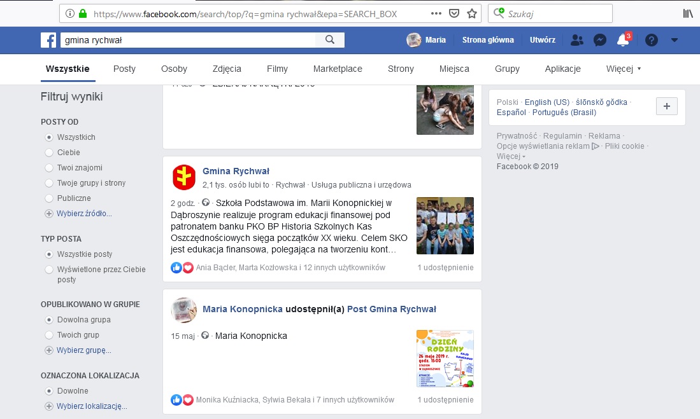Viewport: 700px width, 419px height.
Task: Click the plus icon beside Wybierz grupę
Action: (48, 350)
